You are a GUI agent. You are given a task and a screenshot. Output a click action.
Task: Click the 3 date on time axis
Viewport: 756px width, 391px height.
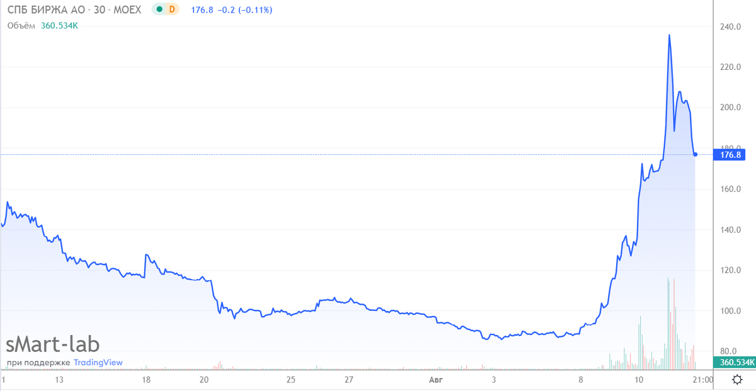(494, 380)
